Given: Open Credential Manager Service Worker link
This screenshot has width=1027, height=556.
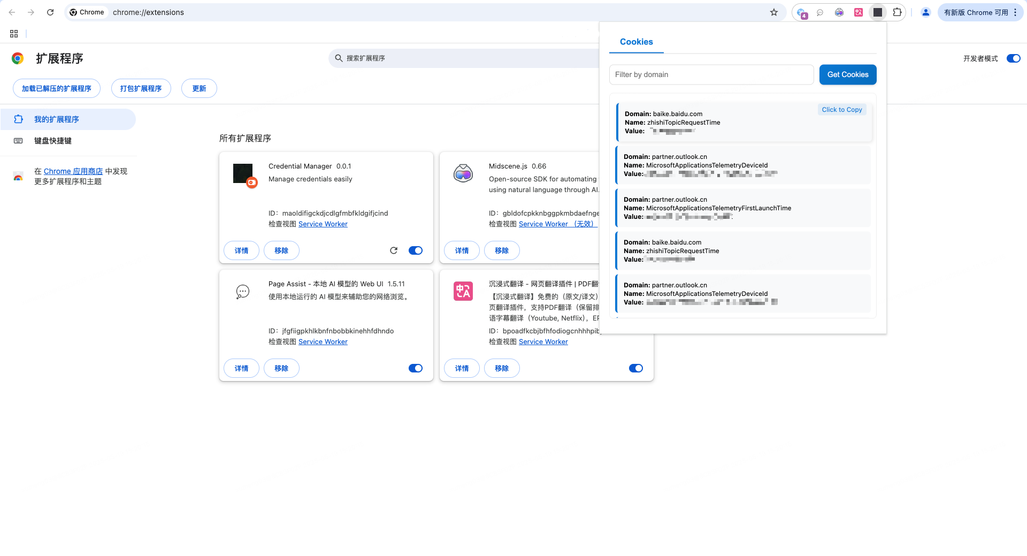Looking at the screenshot, I should click(x=323, y=224).
